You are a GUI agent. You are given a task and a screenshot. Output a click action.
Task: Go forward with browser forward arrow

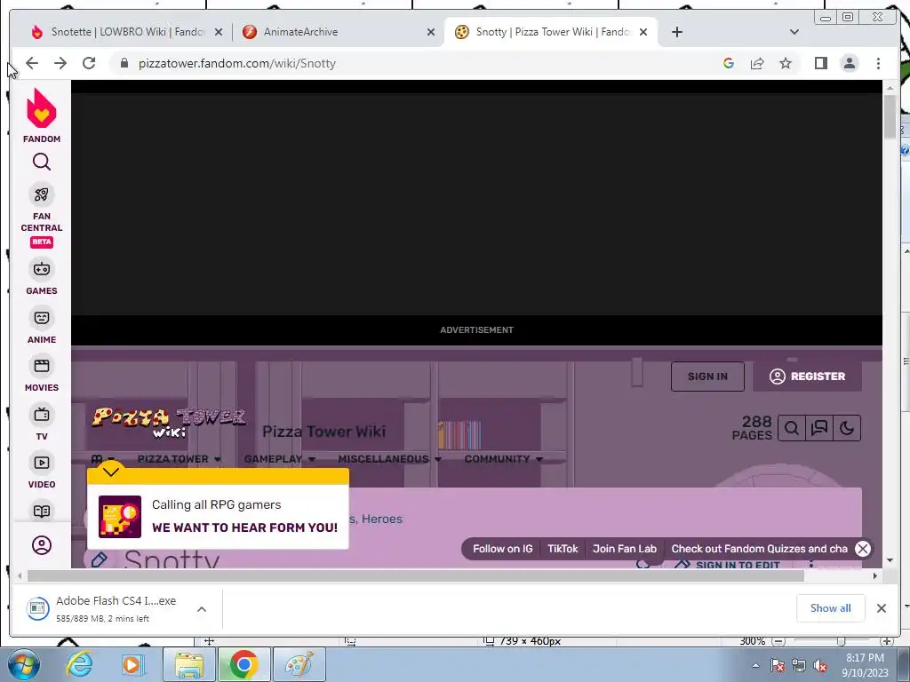(x=60, y=63)
